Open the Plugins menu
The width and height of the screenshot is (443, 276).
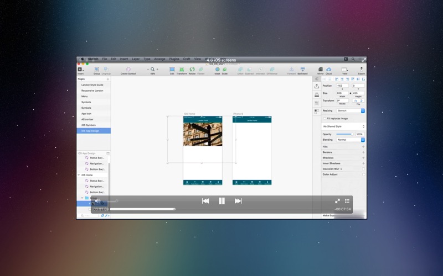[174, 59]
